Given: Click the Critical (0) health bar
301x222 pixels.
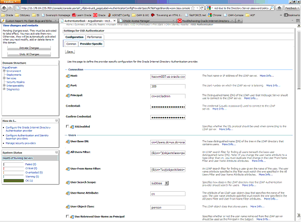Looking at the screenshot, I should [x=14, y=168].
